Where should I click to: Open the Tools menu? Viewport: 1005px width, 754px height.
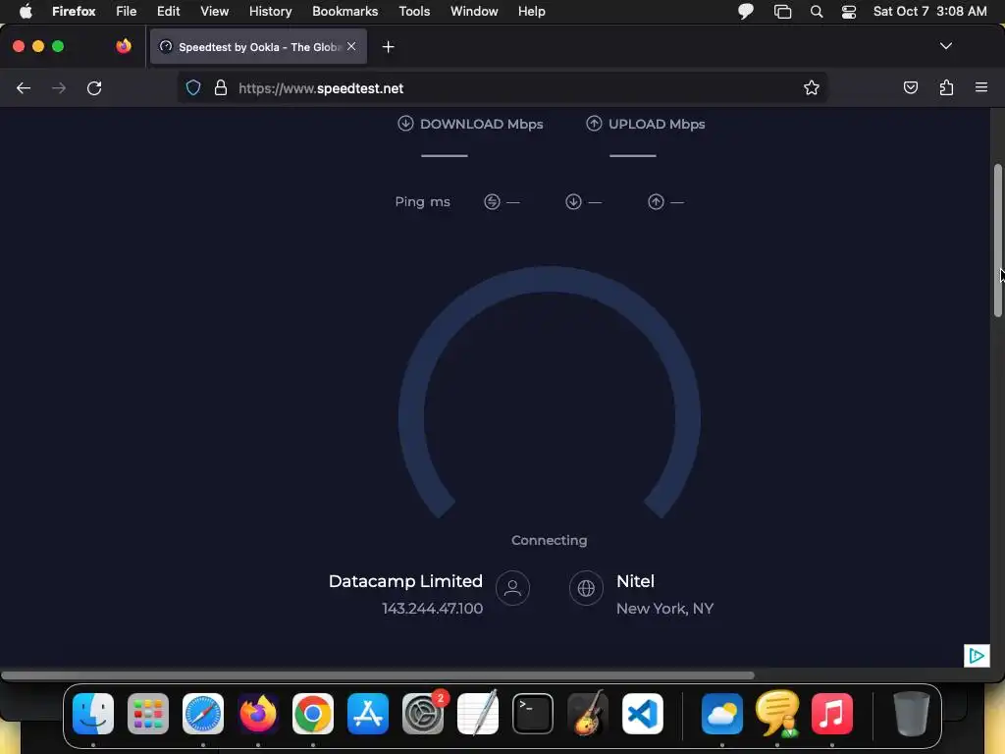414,11
